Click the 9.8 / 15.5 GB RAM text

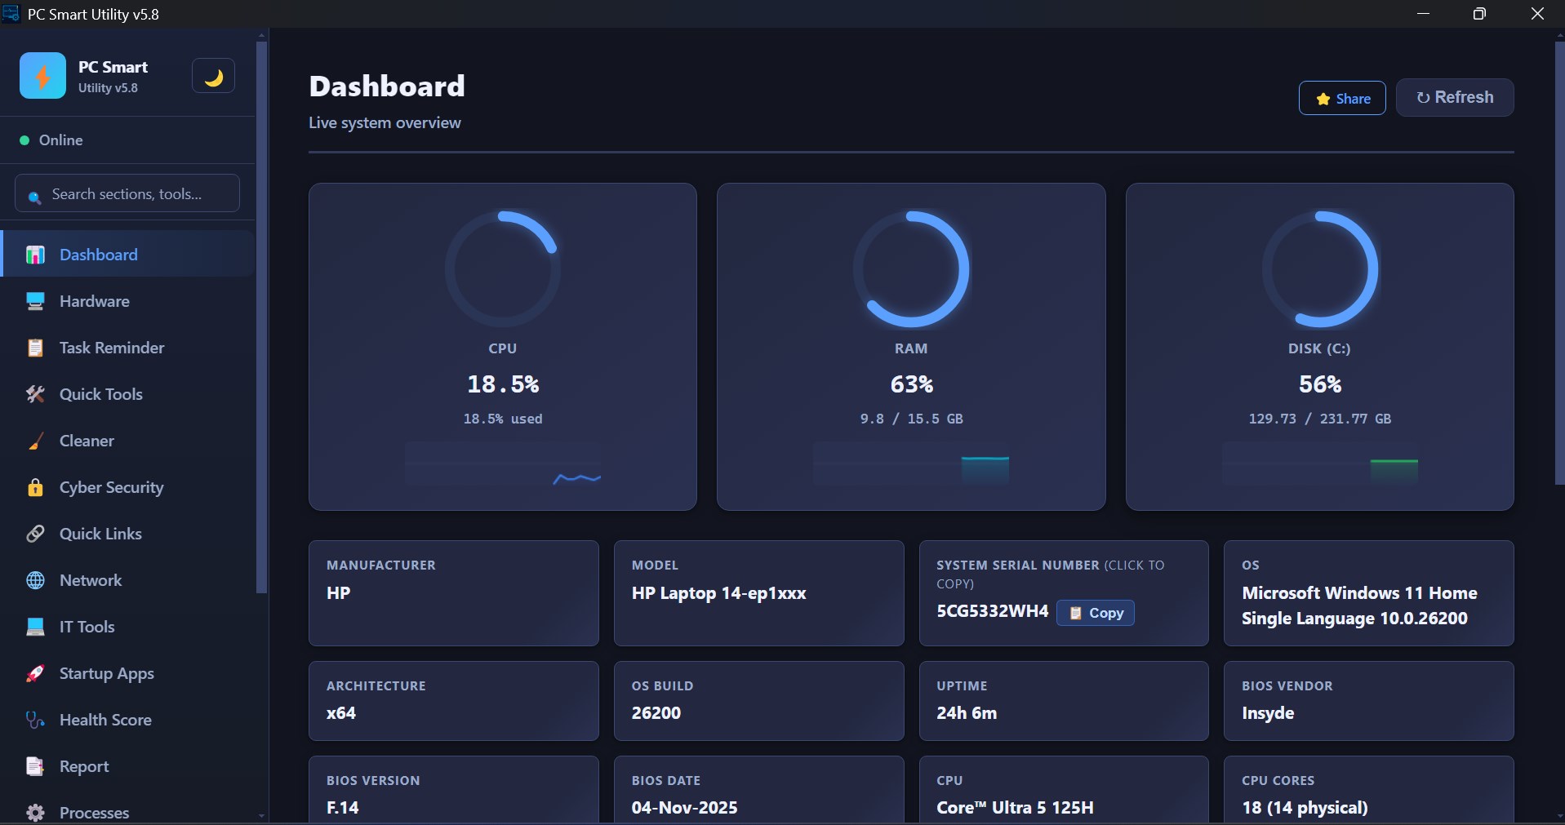click(x=911, y=419)
